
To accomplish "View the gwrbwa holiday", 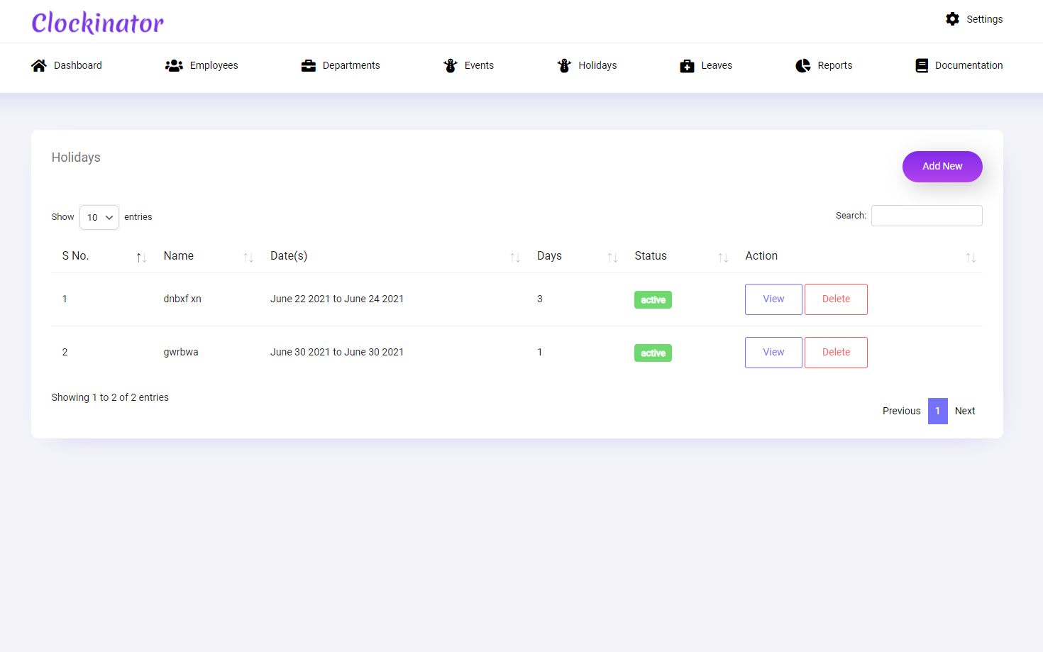I will point(773,353).
